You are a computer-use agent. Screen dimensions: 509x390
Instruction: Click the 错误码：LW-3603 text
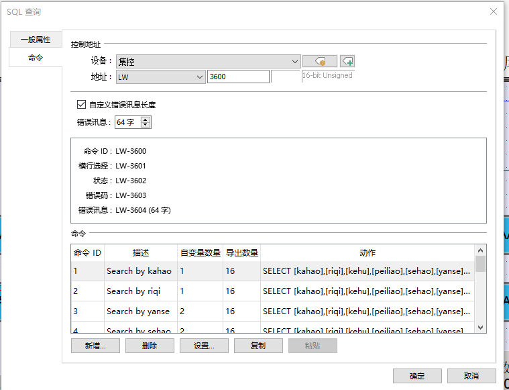[x=116, y=195]
